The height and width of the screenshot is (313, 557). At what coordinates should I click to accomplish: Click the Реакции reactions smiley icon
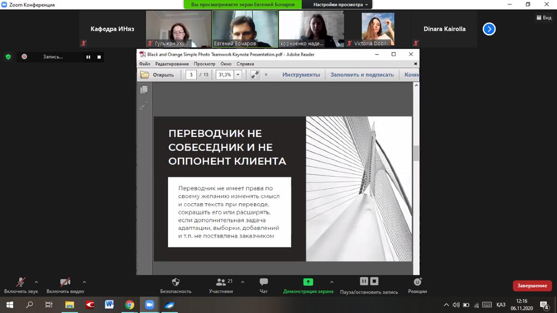(x=417, y=282)
